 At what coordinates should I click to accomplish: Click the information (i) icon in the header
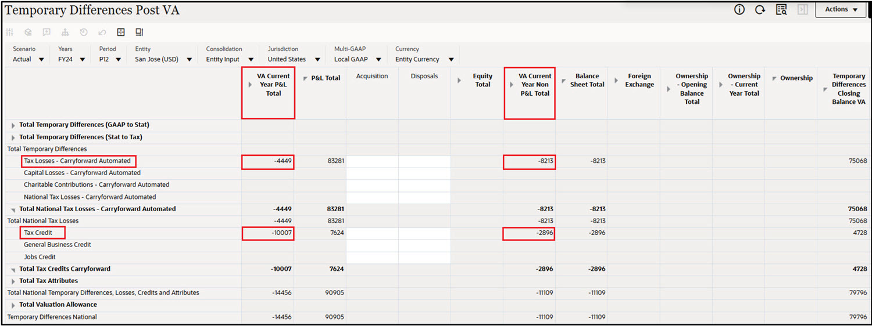pos(739,9)
